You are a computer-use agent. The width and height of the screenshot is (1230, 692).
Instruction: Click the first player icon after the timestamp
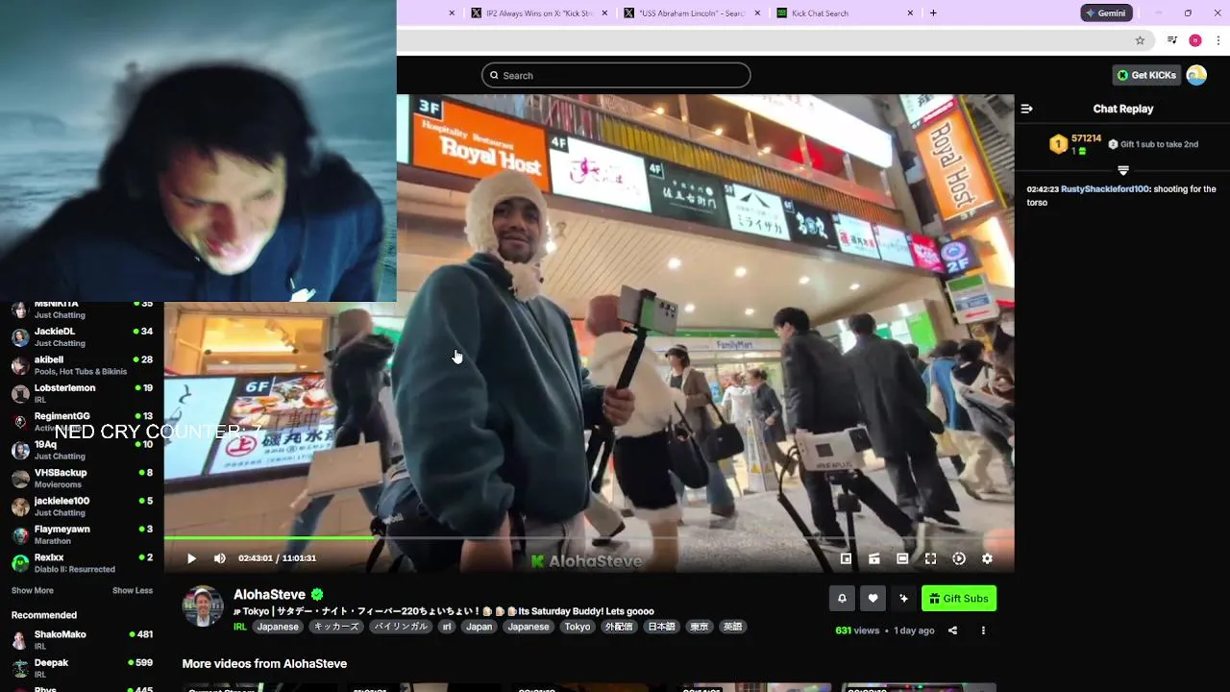tap(846, 558)
